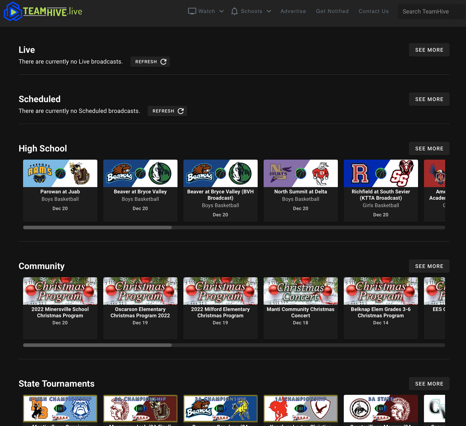Viewport: 466px width, 426px height.
Task: Refresh the Scheduled broadcasts list
Action: (167, 111)
